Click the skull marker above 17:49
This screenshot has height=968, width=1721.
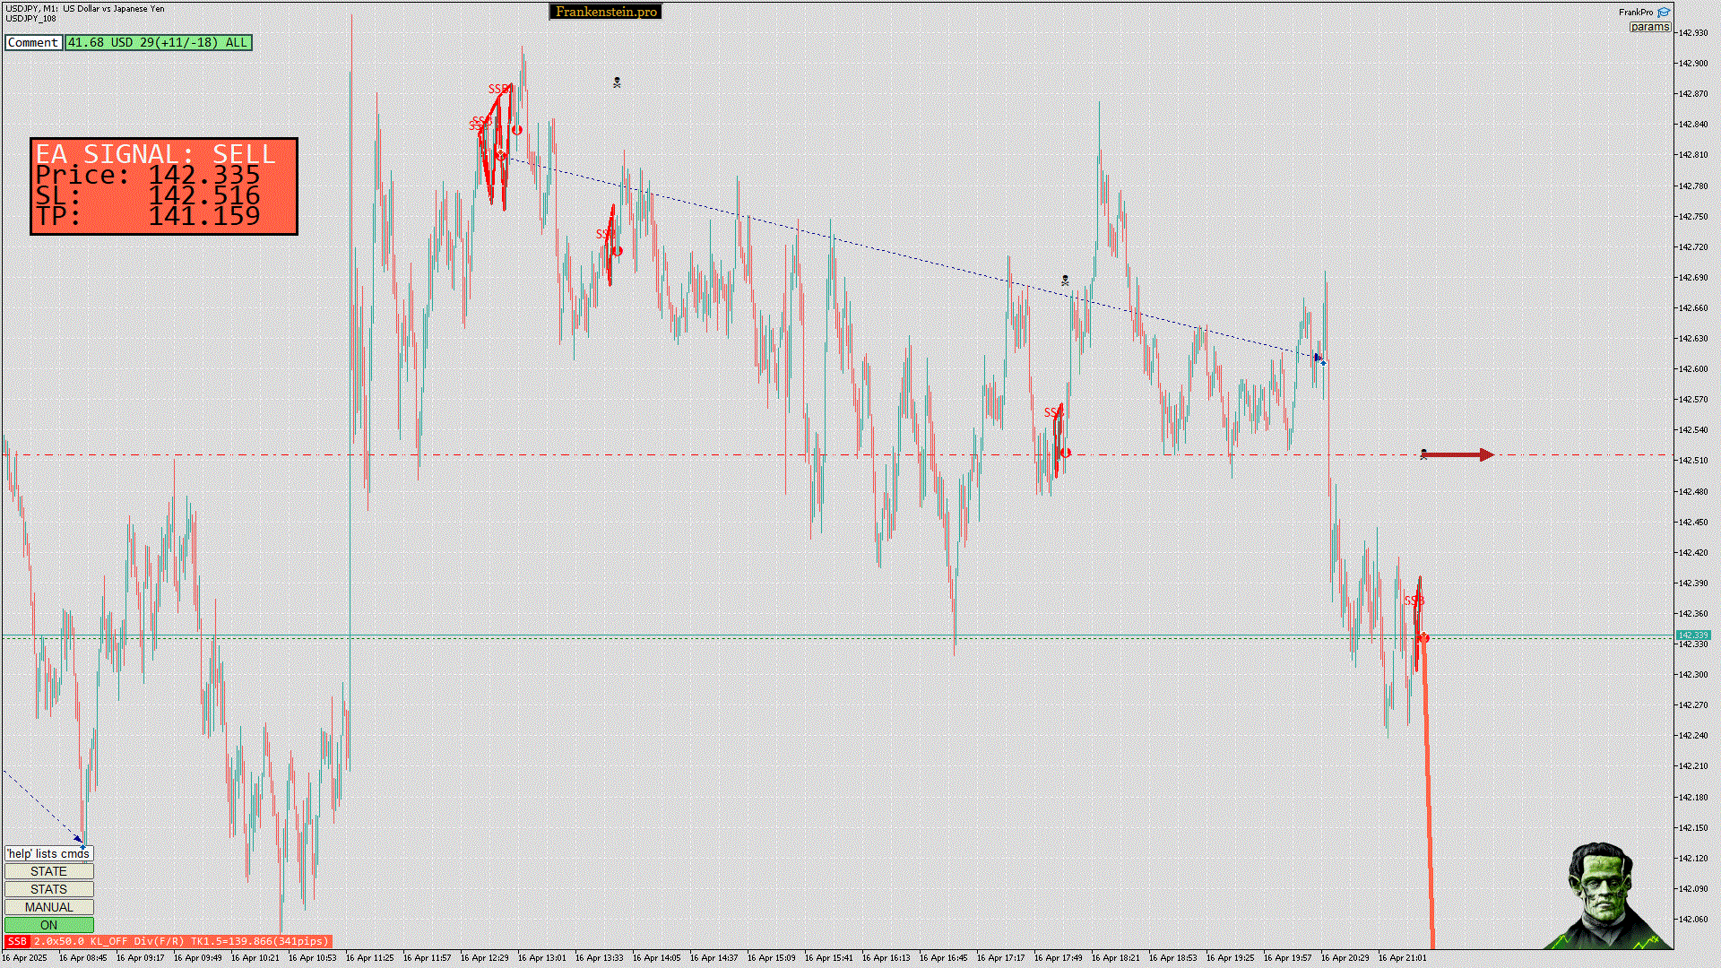tap(1065, 281)
